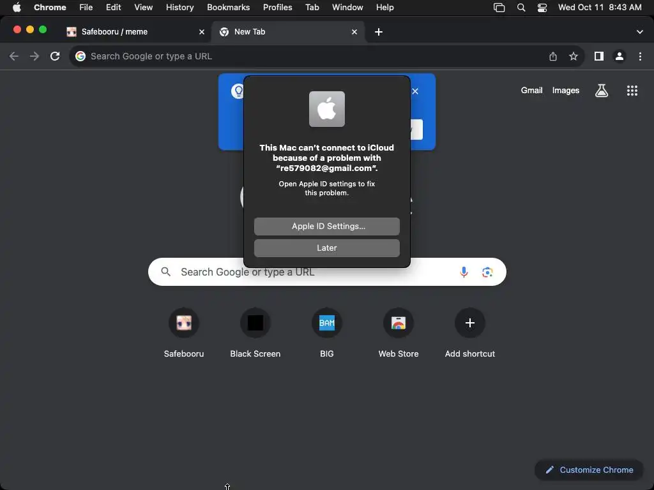The width and height of the screenshot is (654, 490).
Task: Expand the tab search dropdown arrow
Action: pos(639,32)
